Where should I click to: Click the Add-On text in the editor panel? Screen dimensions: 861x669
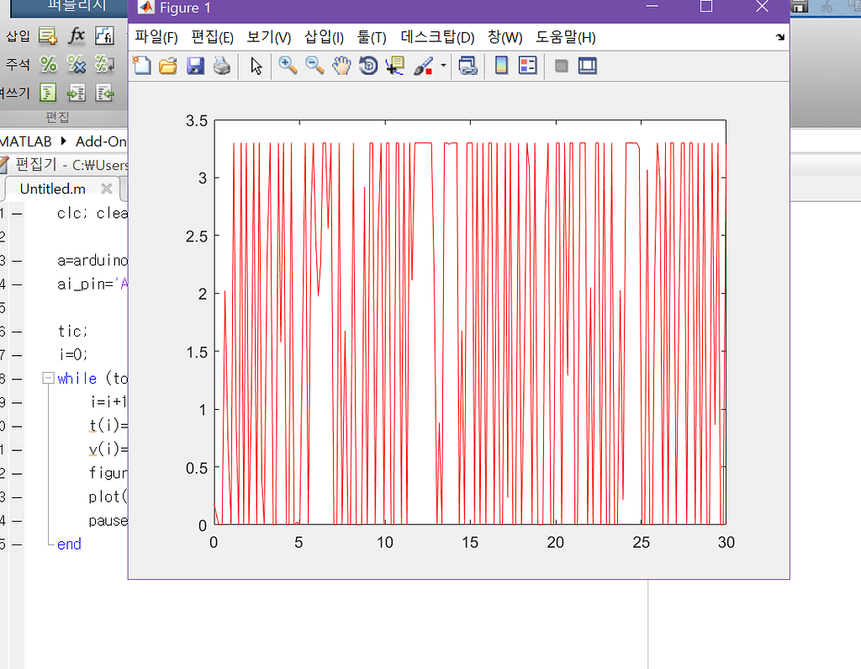click(100, 141)
